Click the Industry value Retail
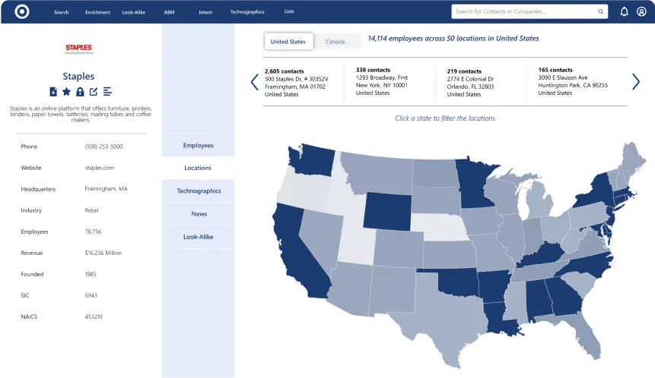Image resolution: width=655 pixels, height=378 pixels. point(91,210)
